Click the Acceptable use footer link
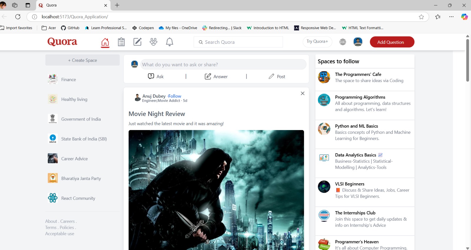The width and height of the screenshot is (471, 250). [60, 234]
